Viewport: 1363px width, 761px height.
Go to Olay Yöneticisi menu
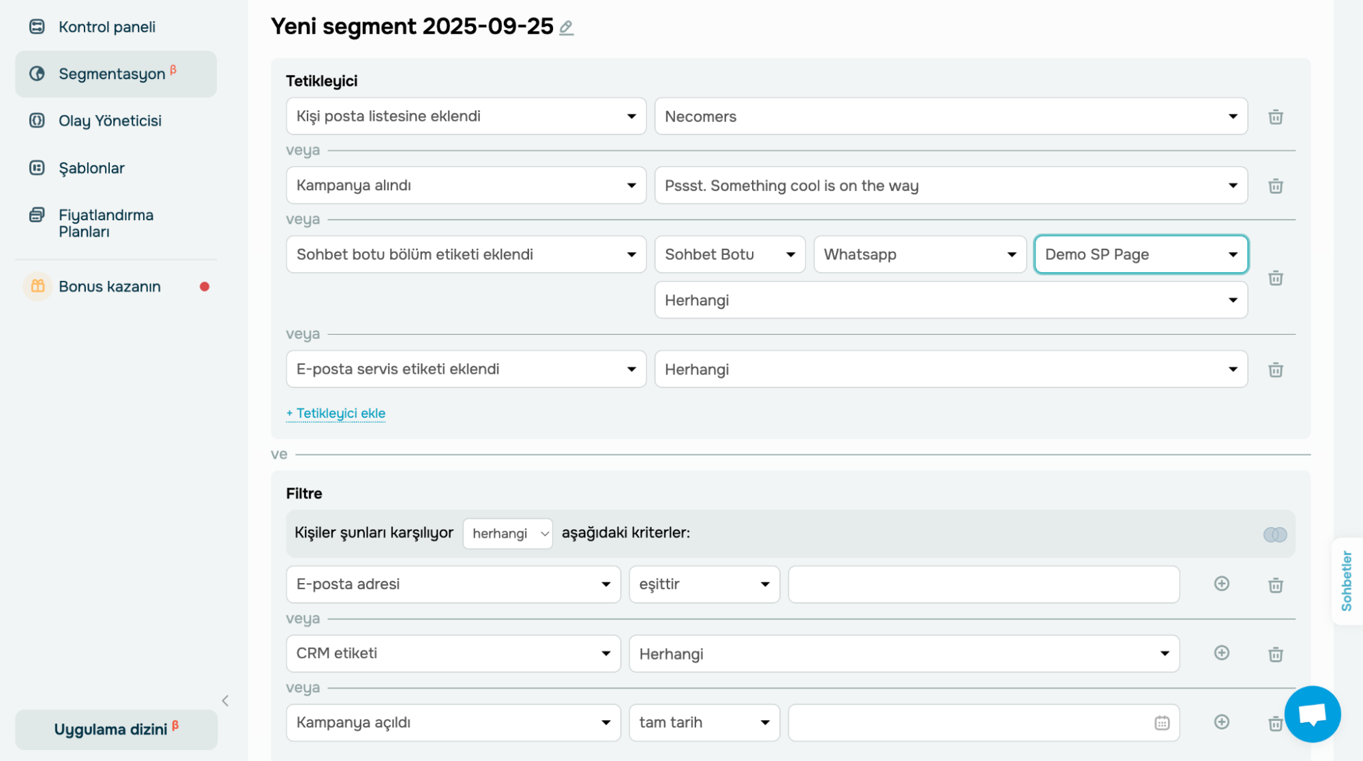click(x=110, y=121)
